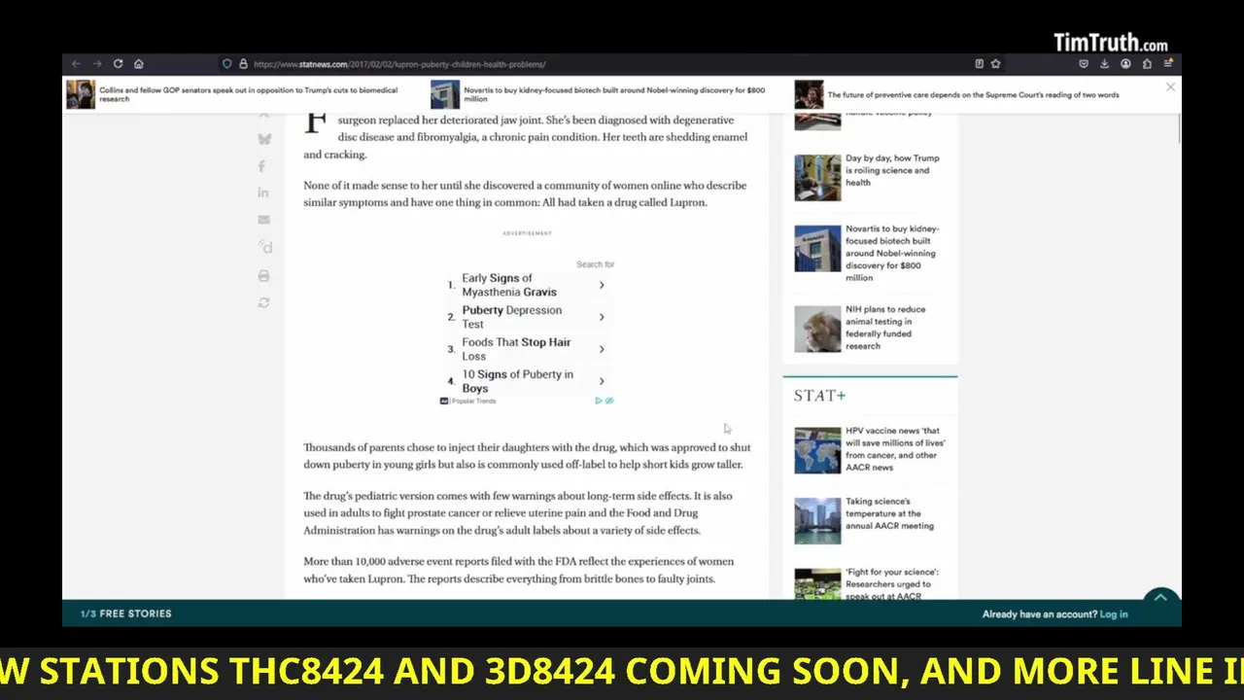This screenshot has height=700, width=1244.
Task: Open tracking protection shield in address bar
Action: coord(226,64)
